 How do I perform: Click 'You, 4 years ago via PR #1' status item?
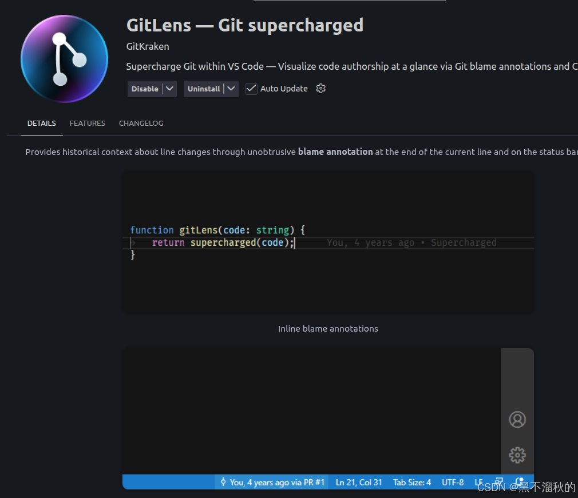(273, 482)
